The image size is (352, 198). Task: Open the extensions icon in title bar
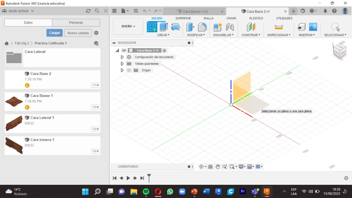pos(303,11)
